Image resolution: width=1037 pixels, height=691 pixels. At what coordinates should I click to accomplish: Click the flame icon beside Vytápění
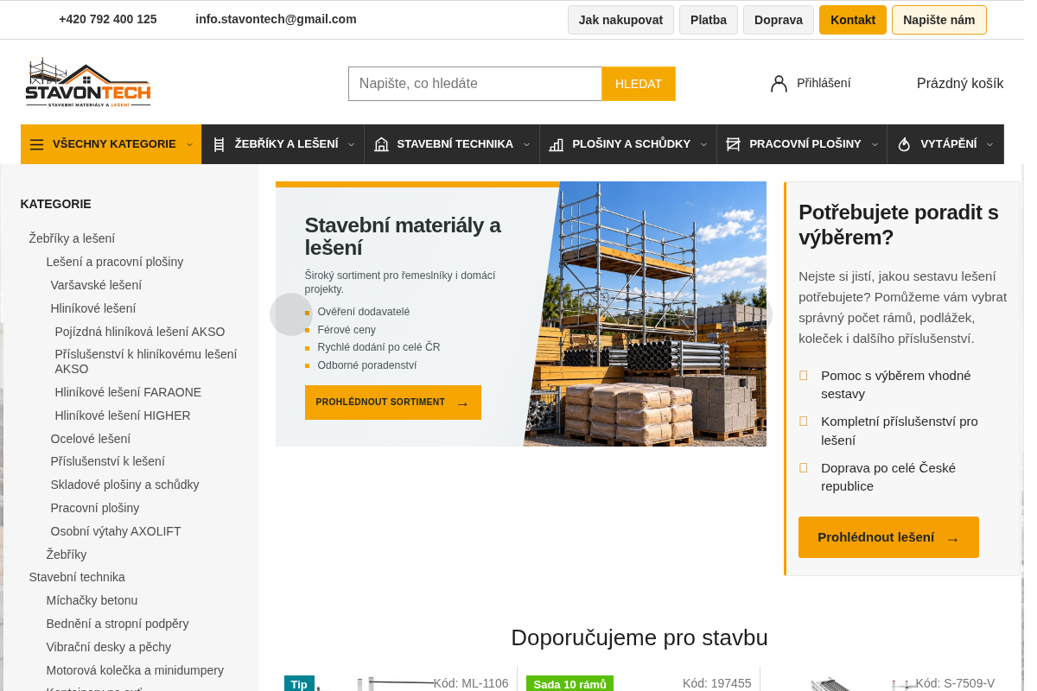coord(905,144)
